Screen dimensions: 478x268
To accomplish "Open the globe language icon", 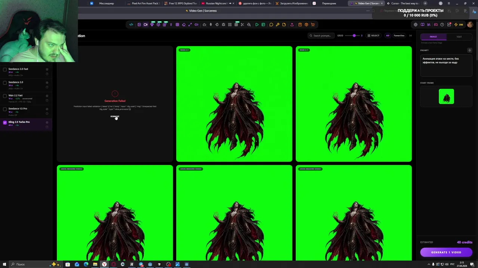I will click(x=416, y=25).
